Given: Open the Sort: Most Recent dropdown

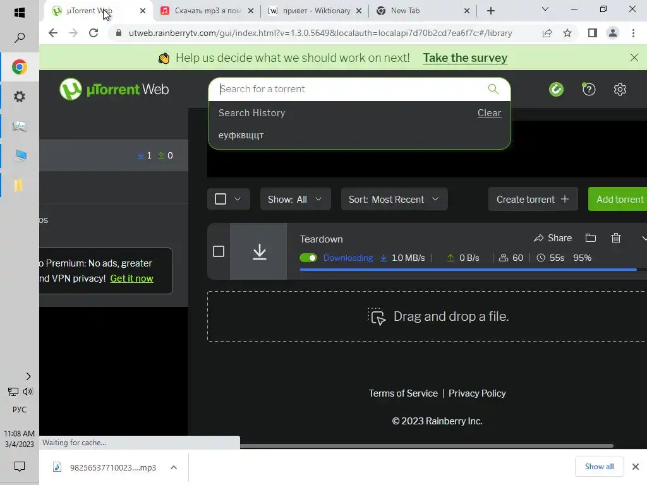Looking at the screenshot, I should (x=394, y=199).
